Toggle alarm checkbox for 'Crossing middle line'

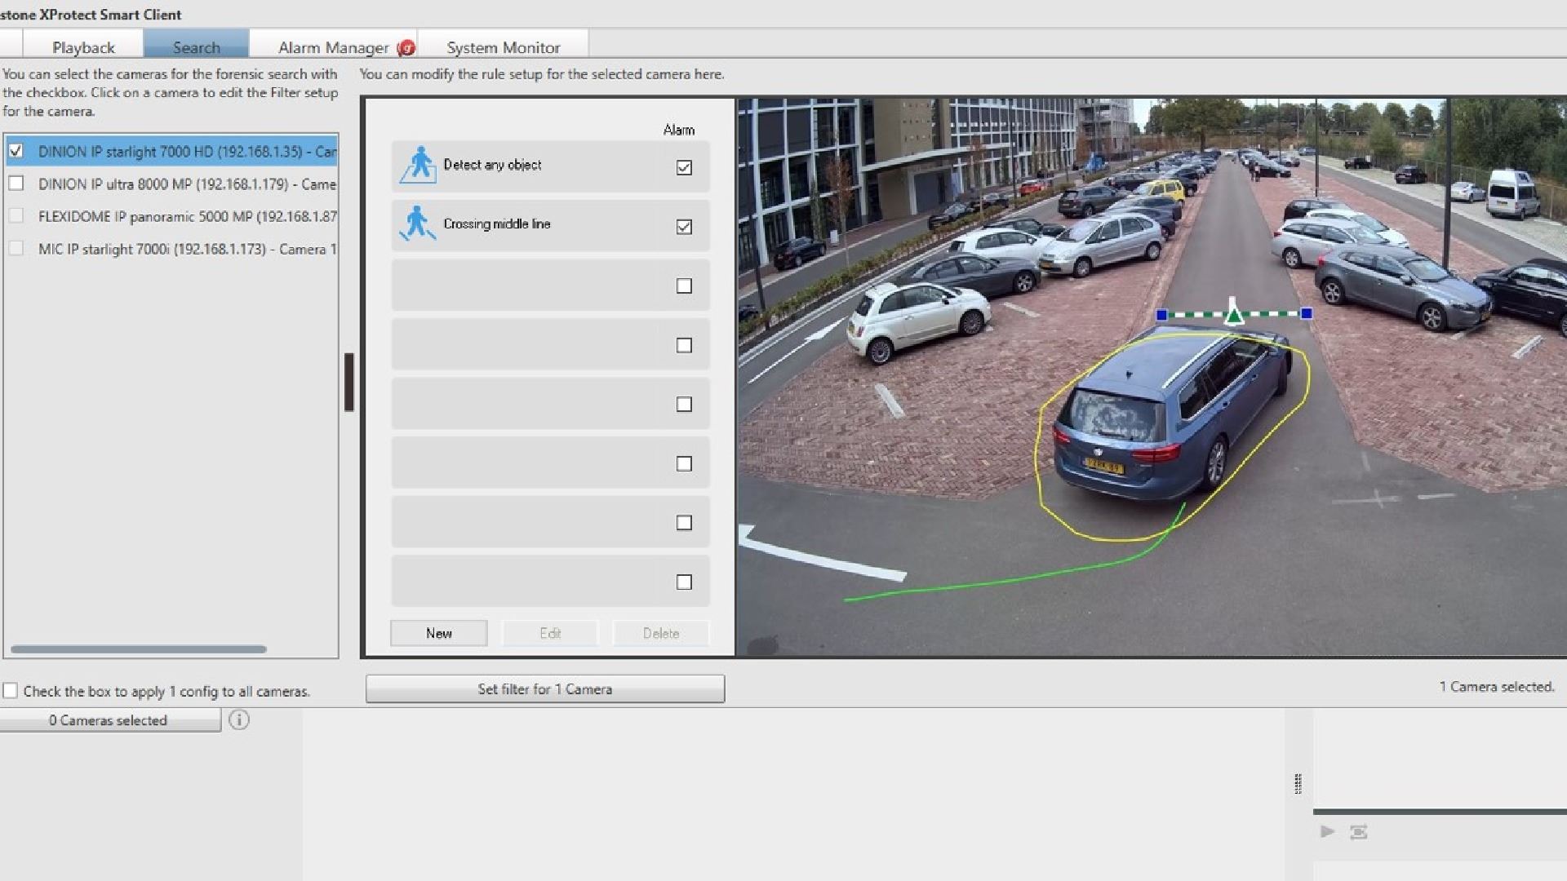click(682, 226)
